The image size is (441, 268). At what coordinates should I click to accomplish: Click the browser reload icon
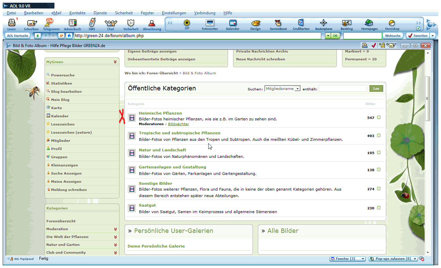pos(61,36)
